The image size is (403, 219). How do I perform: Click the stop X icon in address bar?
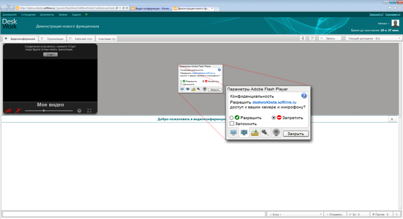(x=127, y=8)
